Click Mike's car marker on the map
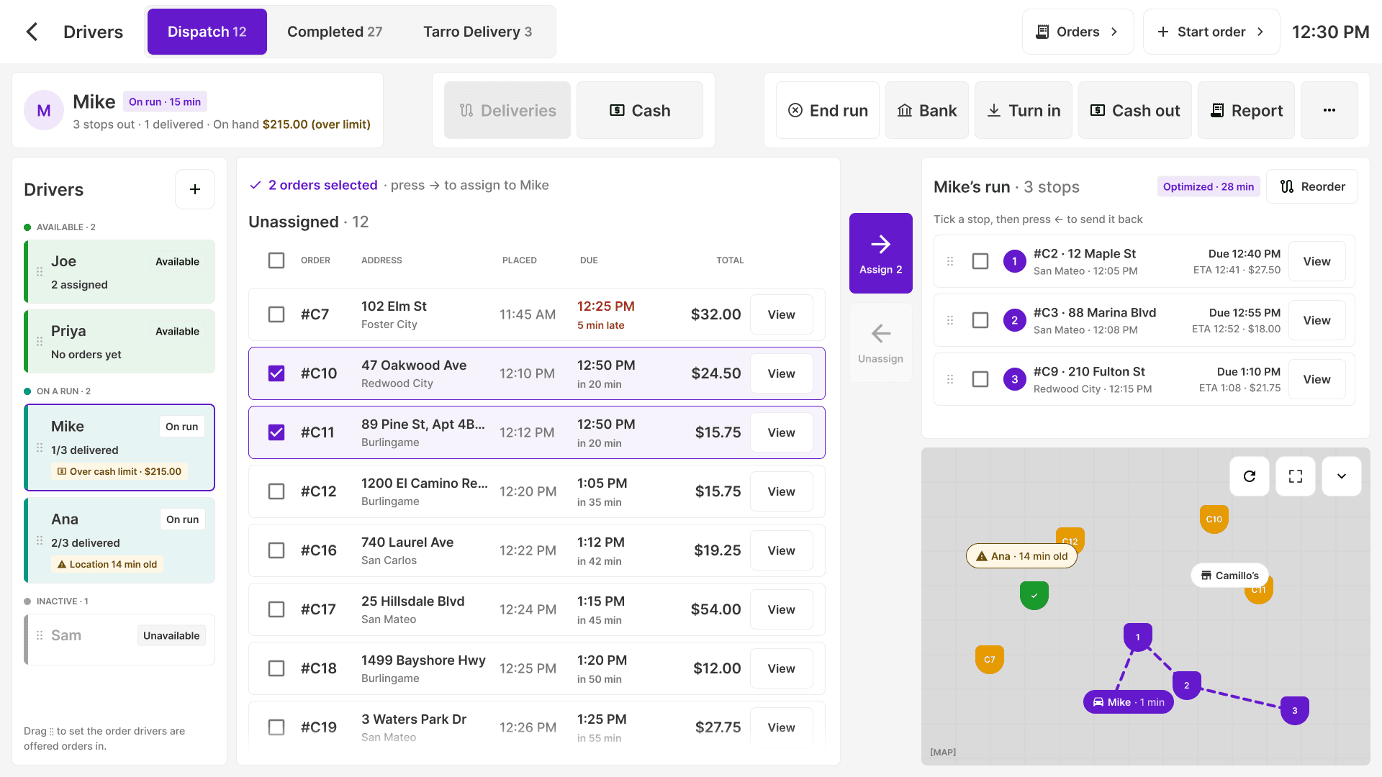 click(1128, 702)
